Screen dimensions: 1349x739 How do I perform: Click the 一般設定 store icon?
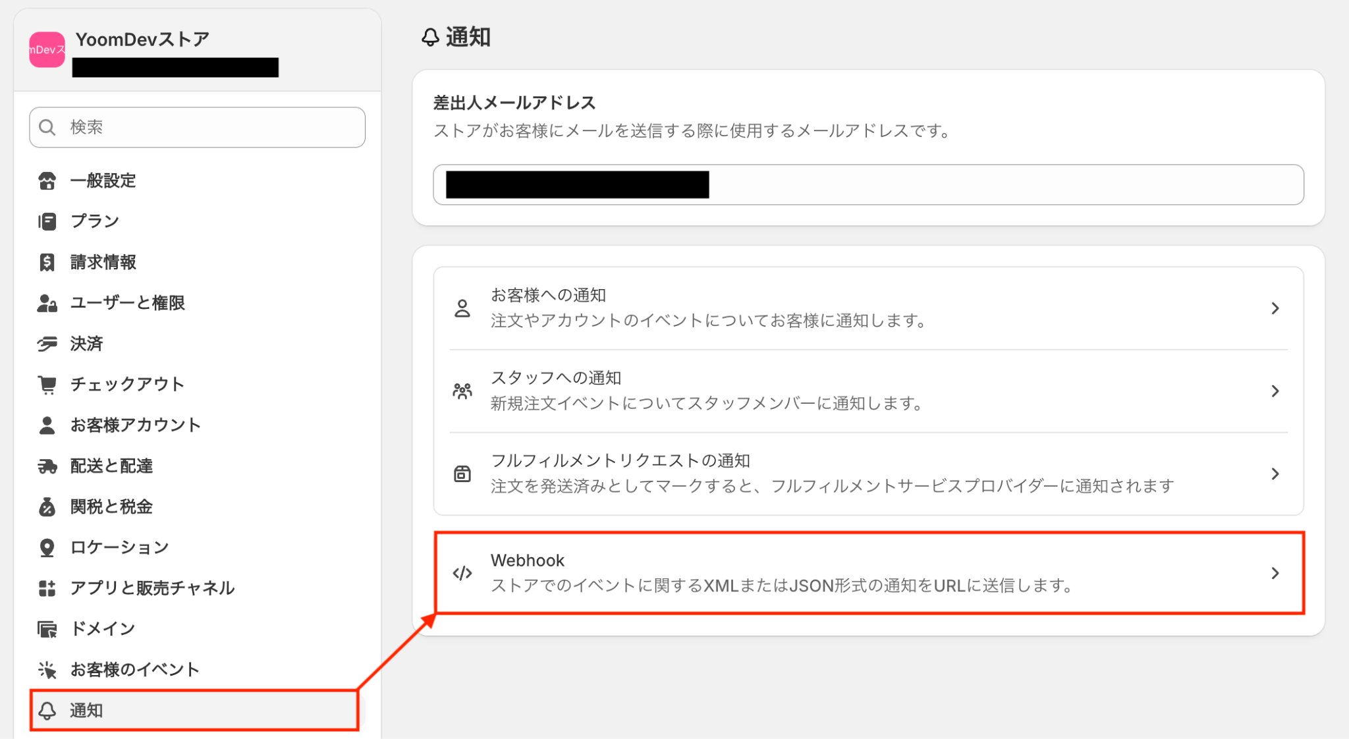tap(47, 180)
